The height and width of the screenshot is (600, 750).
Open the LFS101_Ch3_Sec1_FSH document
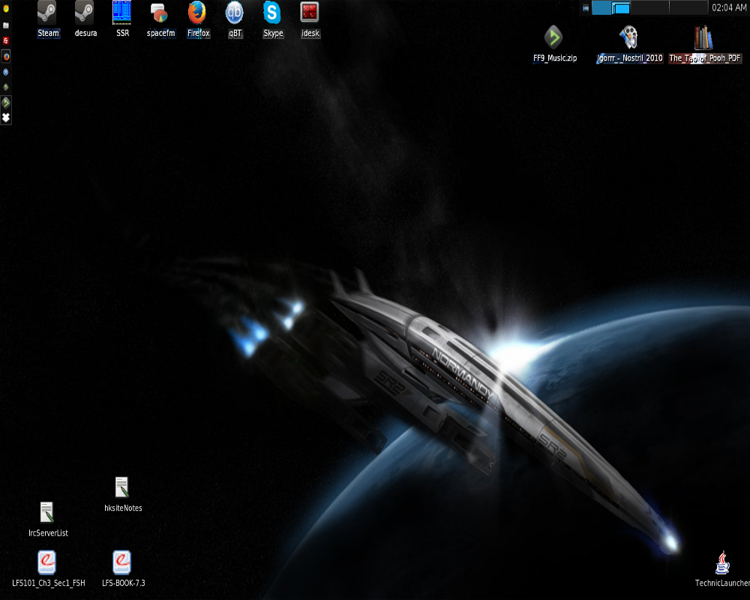[x=46, y=562]
